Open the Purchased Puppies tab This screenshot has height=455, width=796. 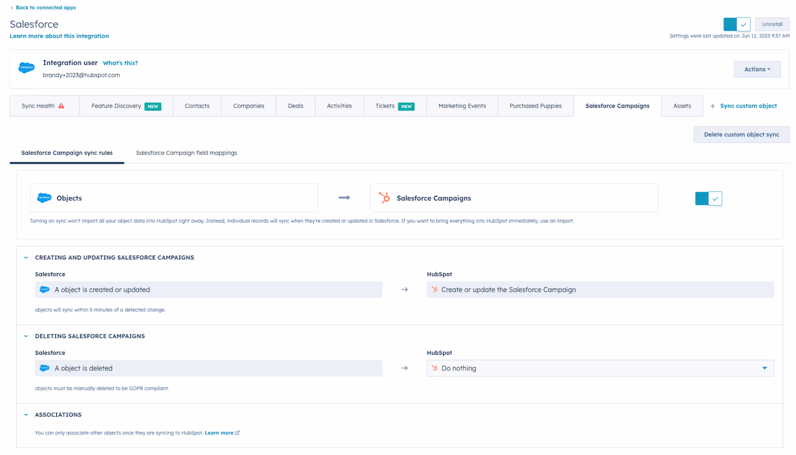click(535, 106)
